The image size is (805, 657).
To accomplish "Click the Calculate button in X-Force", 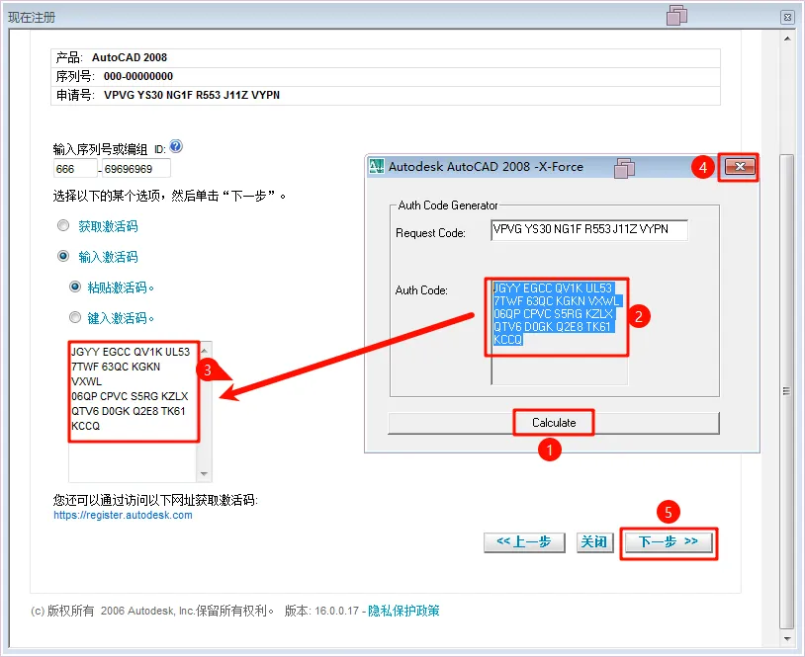I will (554, 423).
